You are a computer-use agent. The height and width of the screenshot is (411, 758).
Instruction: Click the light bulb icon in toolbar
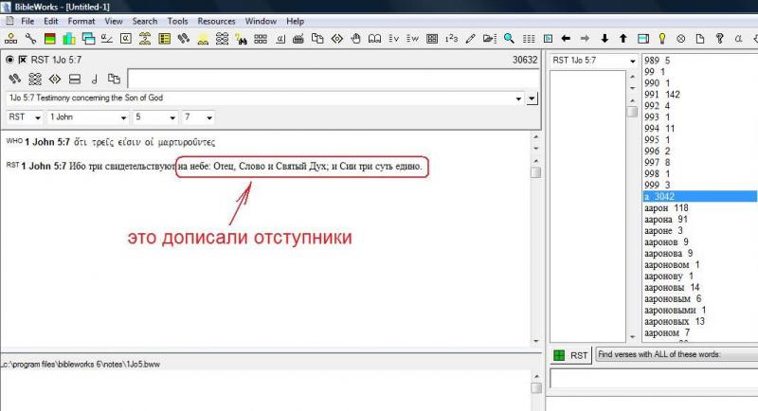point(661,39)
